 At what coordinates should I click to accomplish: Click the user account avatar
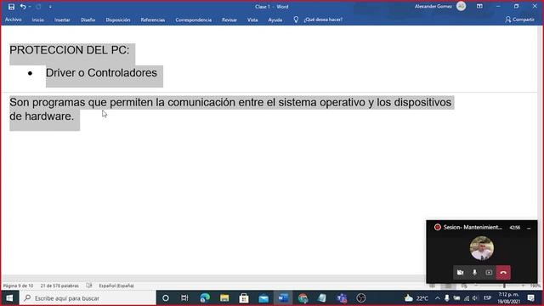(x=461, y=6)
